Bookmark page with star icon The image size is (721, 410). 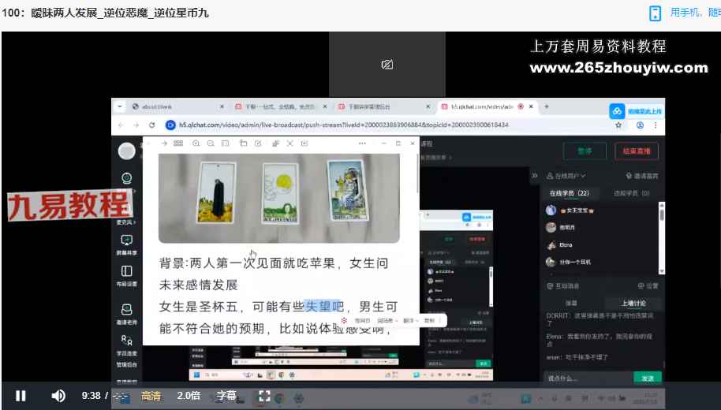point(620,125)
